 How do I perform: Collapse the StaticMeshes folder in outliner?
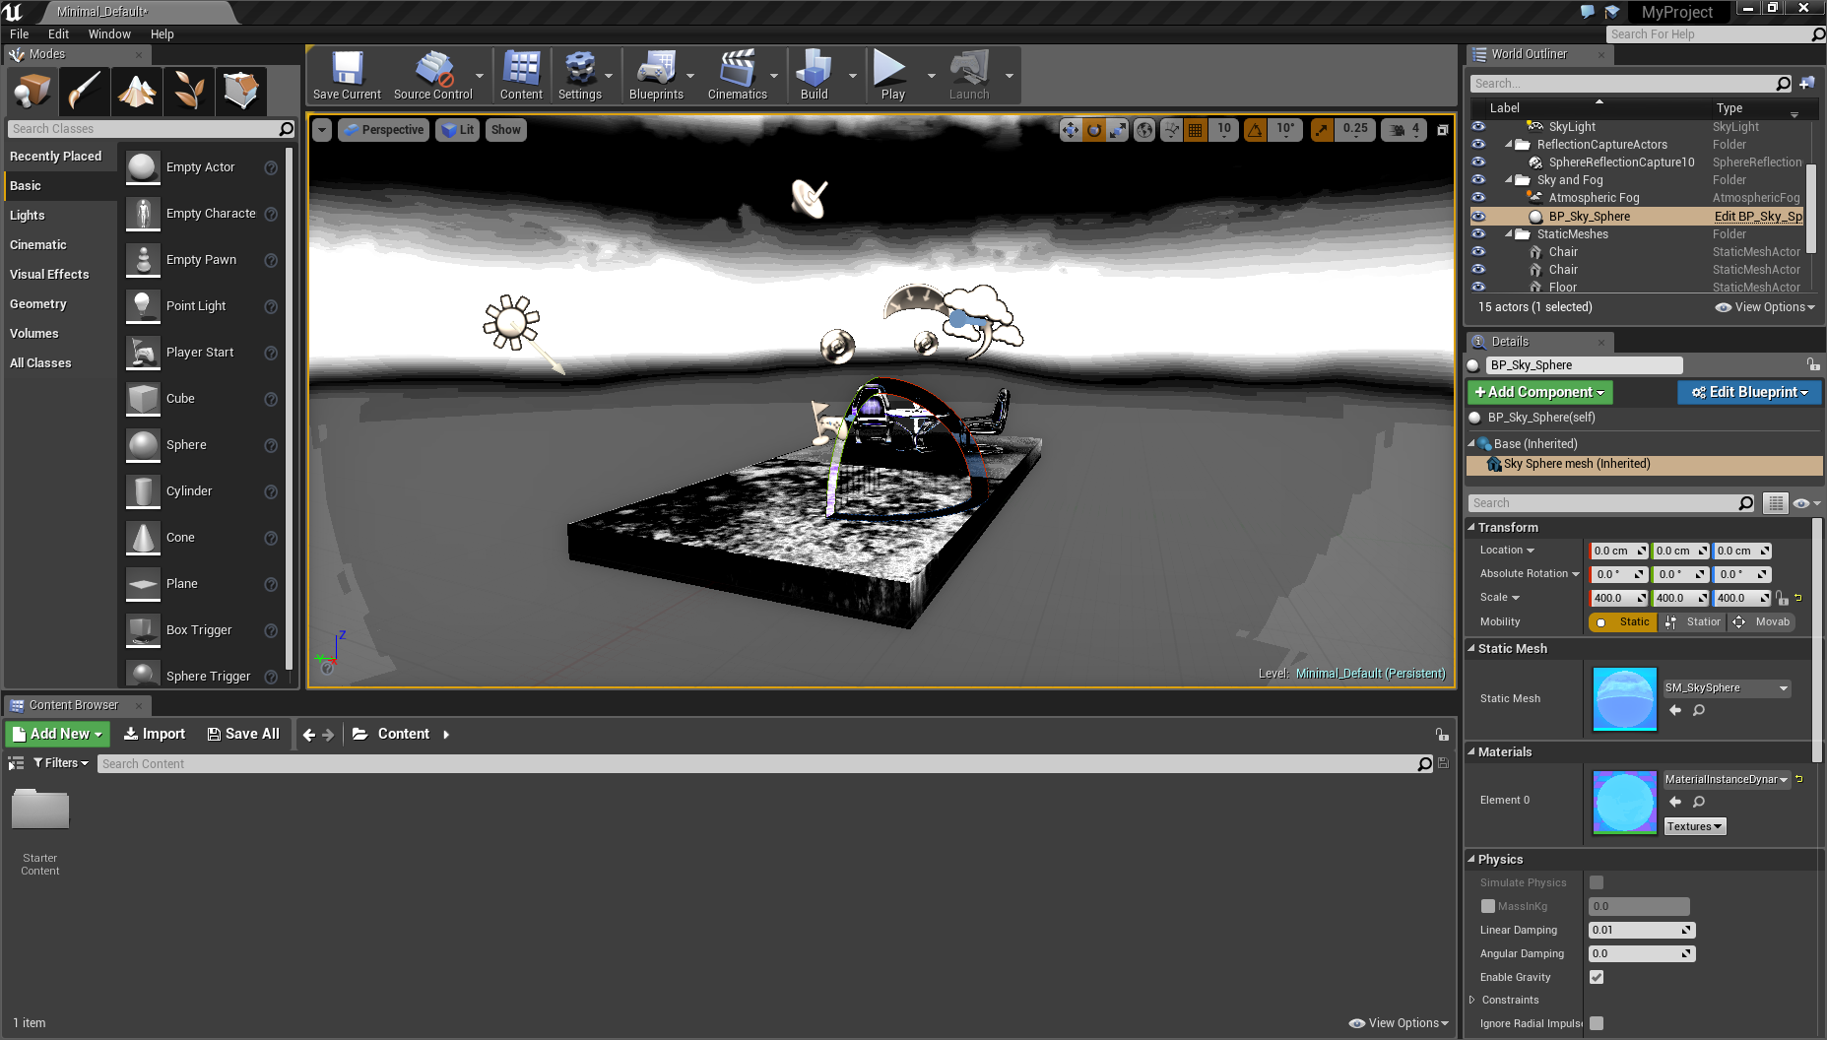click(x=1509, y=234)
